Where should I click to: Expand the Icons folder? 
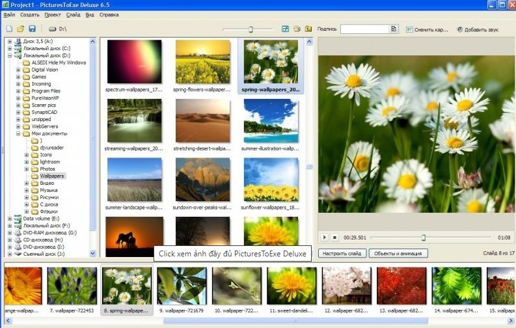(27, 155)
